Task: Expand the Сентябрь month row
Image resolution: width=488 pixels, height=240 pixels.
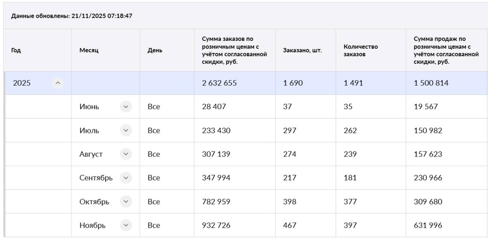Action: (126, 178)
